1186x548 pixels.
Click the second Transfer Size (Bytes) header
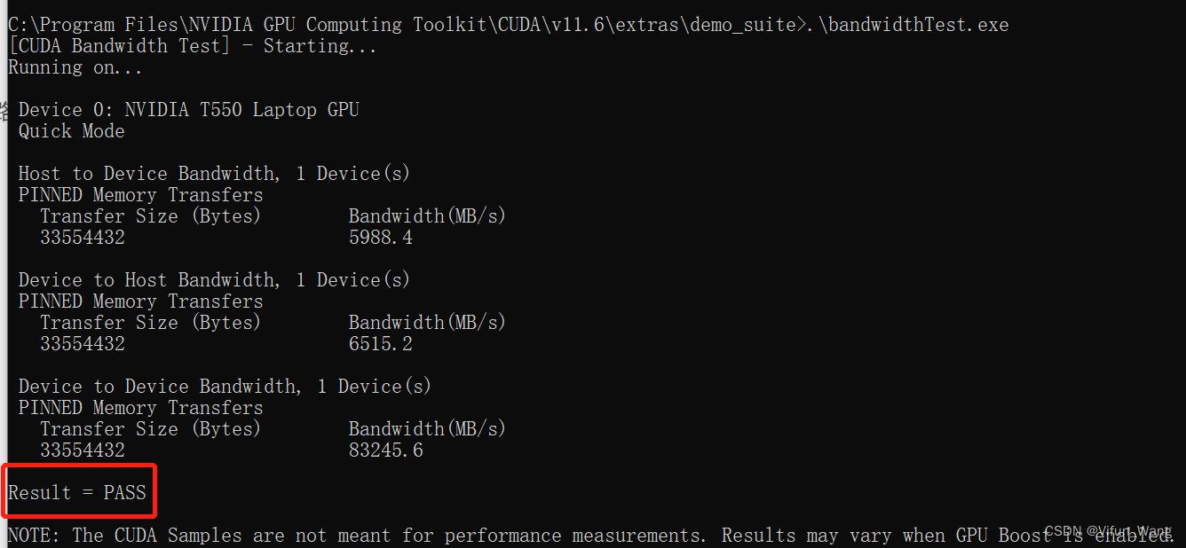[150, 323]
